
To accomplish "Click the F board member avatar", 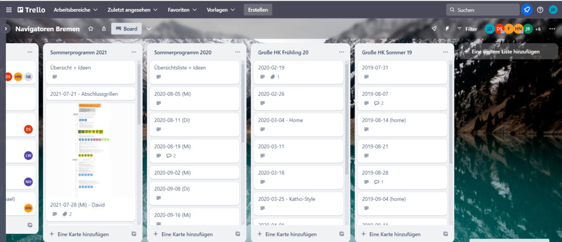I will (x=509, y=28).
